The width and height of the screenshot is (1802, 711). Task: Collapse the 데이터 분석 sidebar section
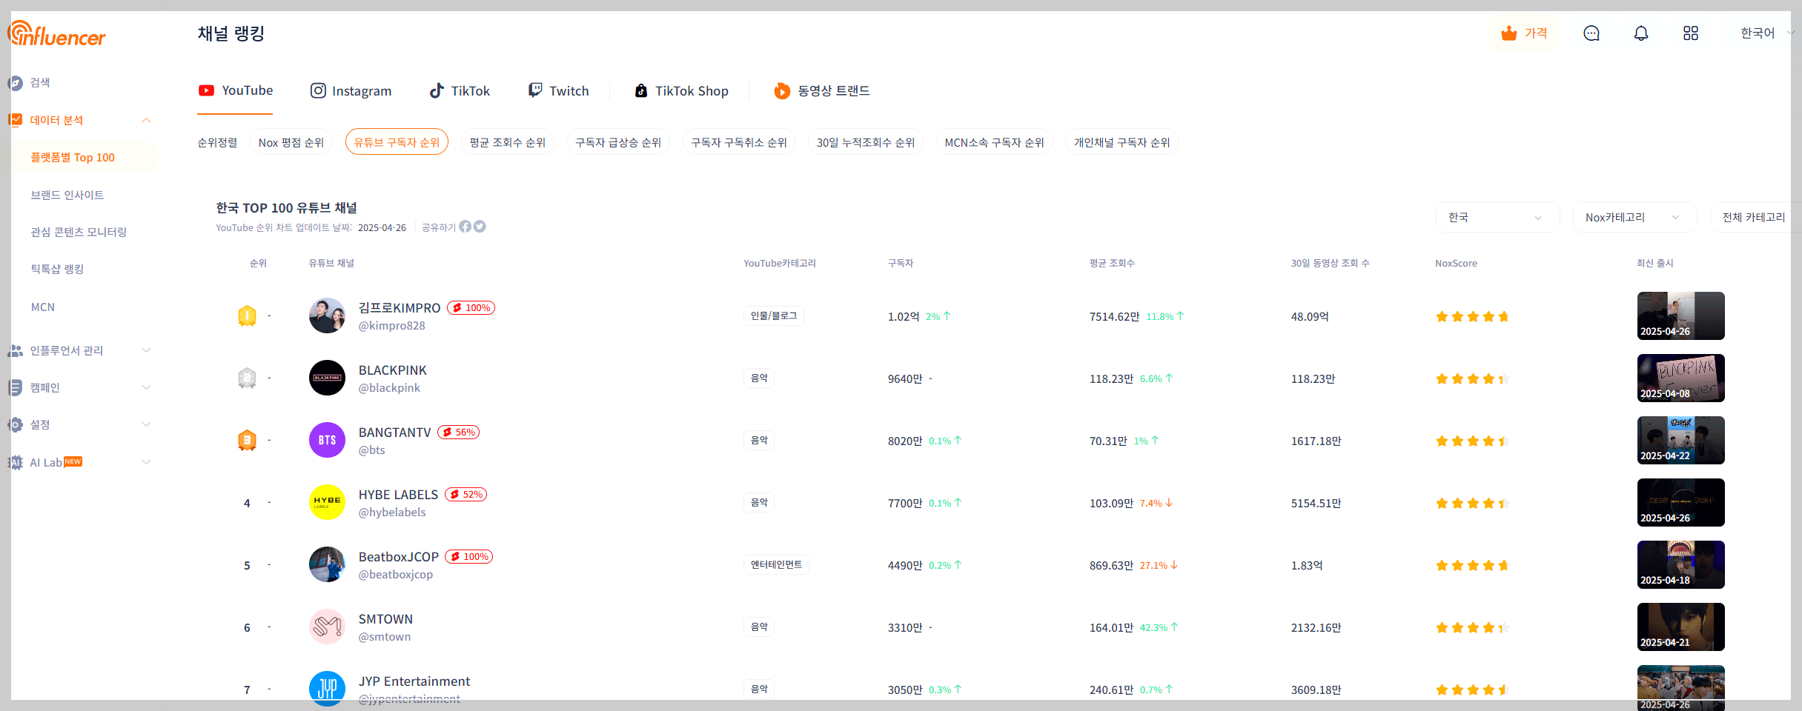pyautogui.click(x=146, y=121)
